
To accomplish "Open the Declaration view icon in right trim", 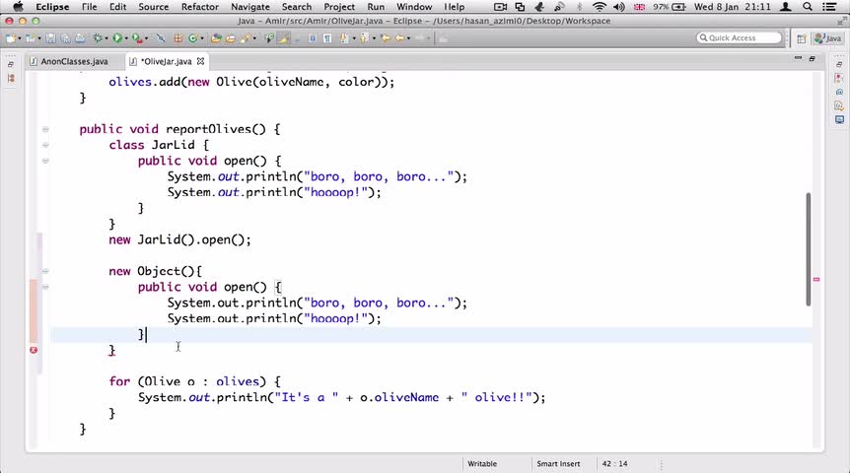I will point(839,105).
